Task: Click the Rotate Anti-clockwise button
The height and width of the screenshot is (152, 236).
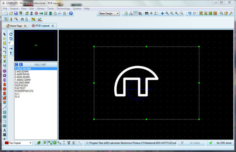Action: (x=11, y=39)
